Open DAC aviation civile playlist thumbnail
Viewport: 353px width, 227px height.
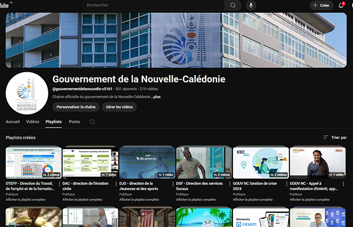90,163
